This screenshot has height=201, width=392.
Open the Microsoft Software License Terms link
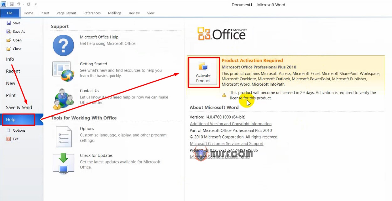pos(220,157)
